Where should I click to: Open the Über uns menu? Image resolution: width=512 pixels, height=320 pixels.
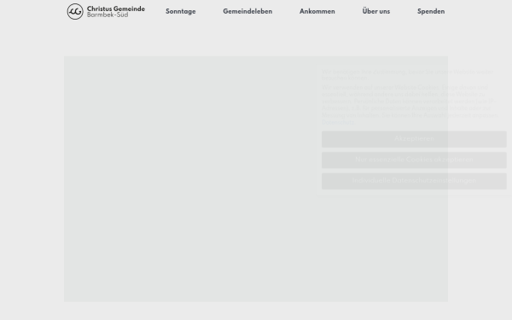(375, 11)
